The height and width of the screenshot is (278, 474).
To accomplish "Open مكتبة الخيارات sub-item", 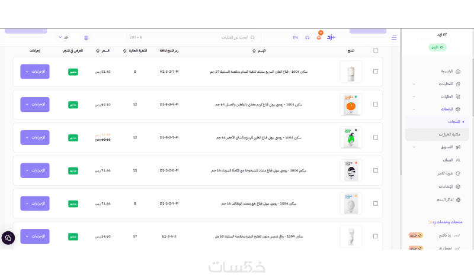I will (437, 134).
